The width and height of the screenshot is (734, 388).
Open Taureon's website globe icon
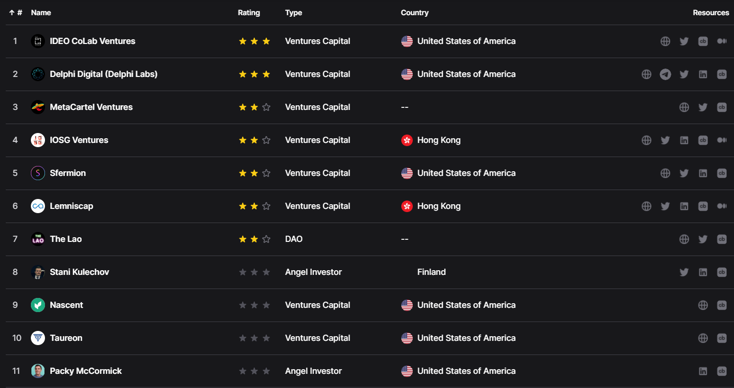click(703, 338)
